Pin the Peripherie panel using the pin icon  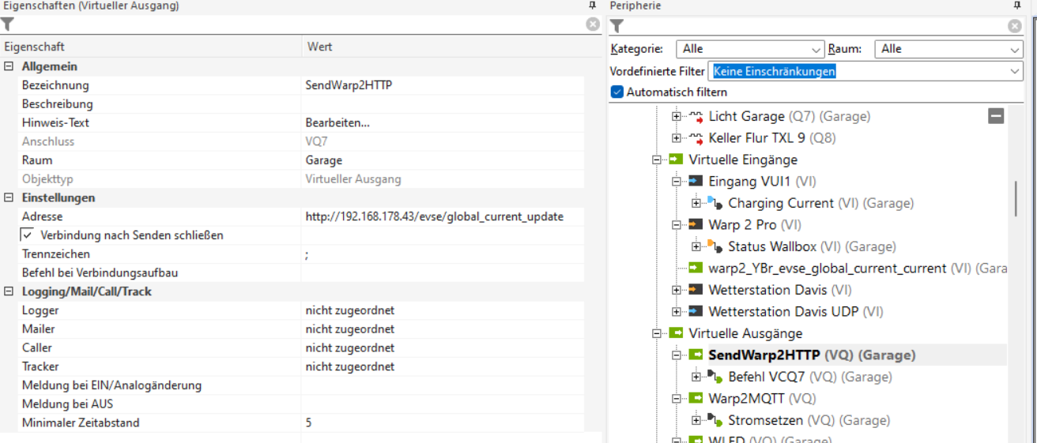pyautogui.click(x=1017, y=6)
